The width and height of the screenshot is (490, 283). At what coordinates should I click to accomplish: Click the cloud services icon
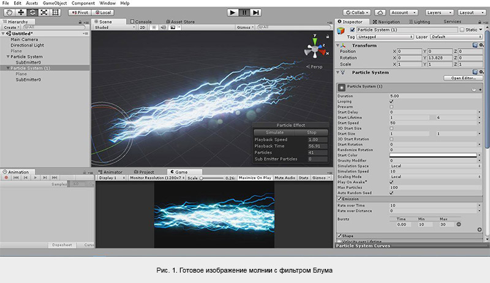tap(380, 12)
